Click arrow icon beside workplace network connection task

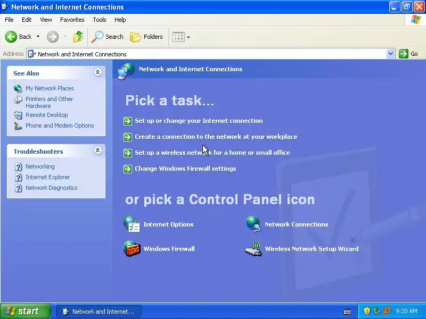128,137
